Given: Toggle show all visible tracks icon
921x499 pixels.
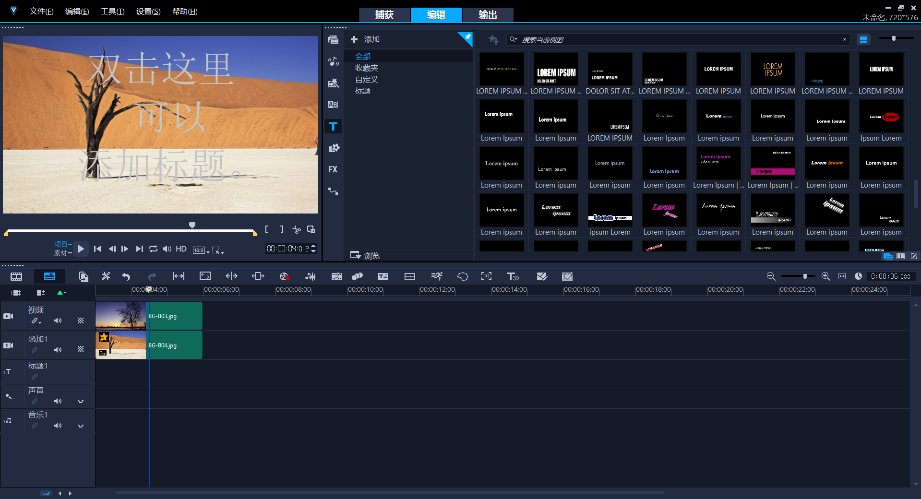Looking at the screenshot, I should coord(16,292).
